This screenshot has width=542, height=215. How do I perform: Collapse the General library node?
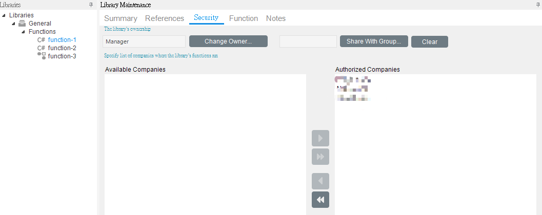[13, 24]
